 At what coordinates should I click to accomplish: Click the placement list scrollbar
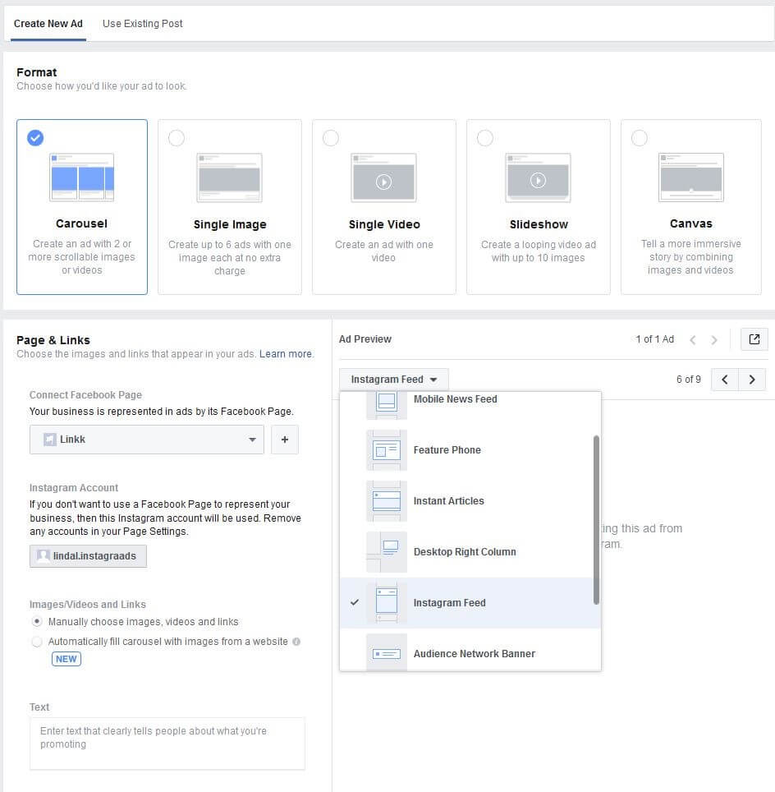[596, 520]
